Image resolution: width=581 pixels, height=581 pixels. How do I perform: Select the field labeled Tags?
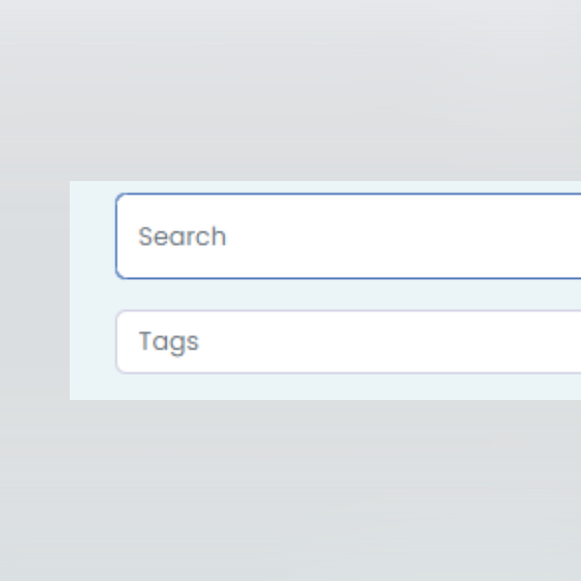pos(349,342)
